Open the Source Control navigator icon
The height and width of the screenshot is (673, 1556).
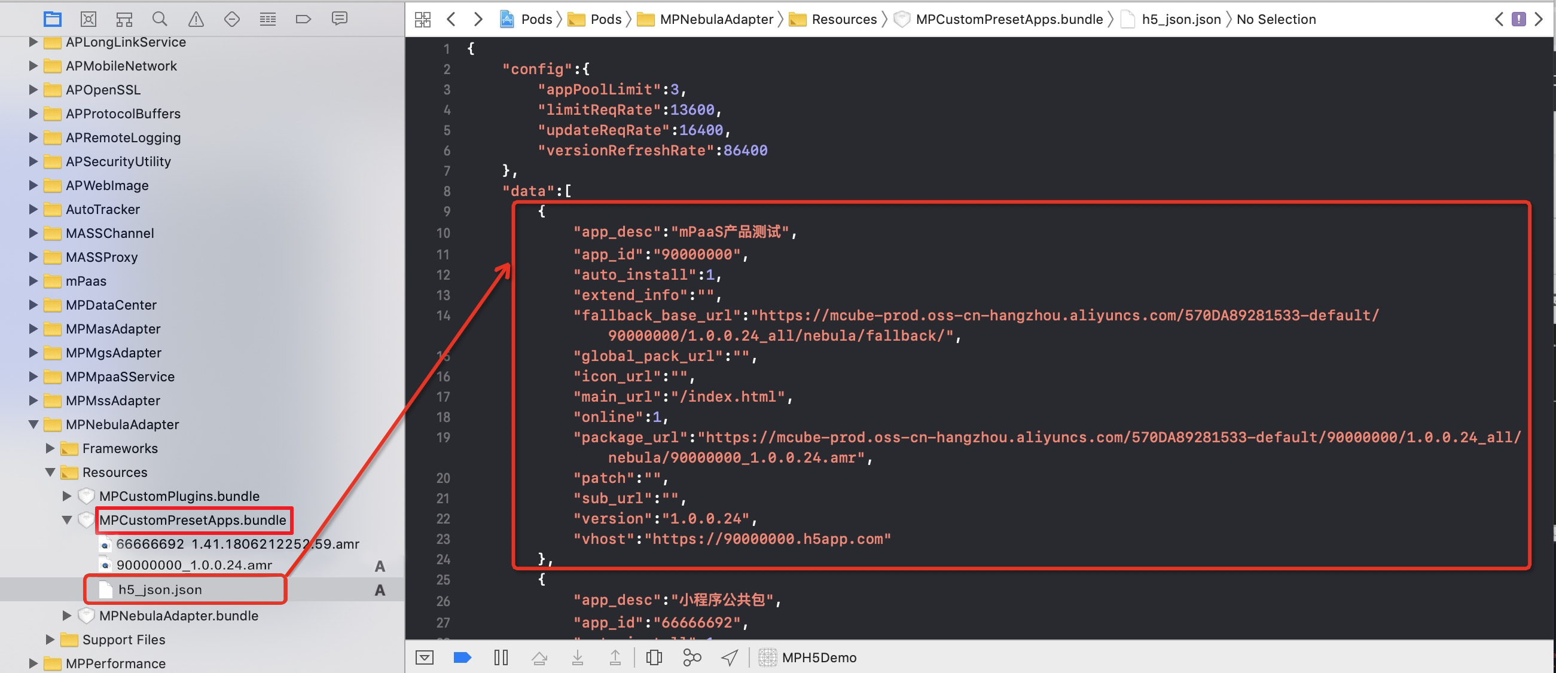click(x=88, y=19)
